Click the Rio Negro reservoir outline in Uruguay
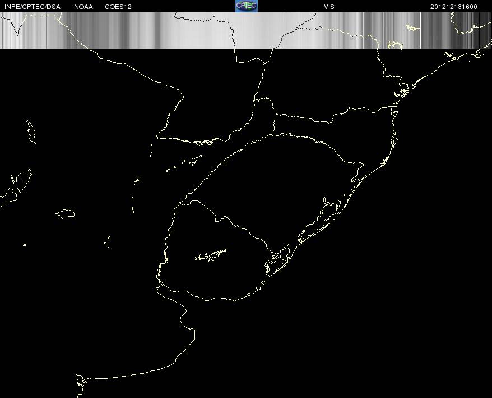The width and height of the screenshot is (492, 398). point(211,255)
